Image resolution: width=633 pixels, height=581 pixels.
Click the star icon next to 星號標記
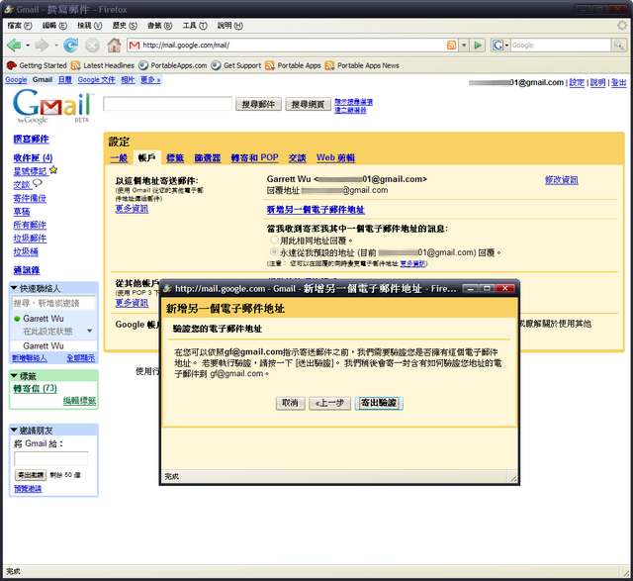[53, 170]
